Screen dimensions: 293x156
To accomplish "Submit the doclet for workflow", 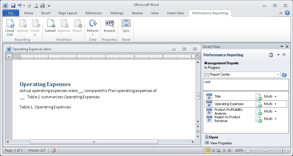I will 50,26.
